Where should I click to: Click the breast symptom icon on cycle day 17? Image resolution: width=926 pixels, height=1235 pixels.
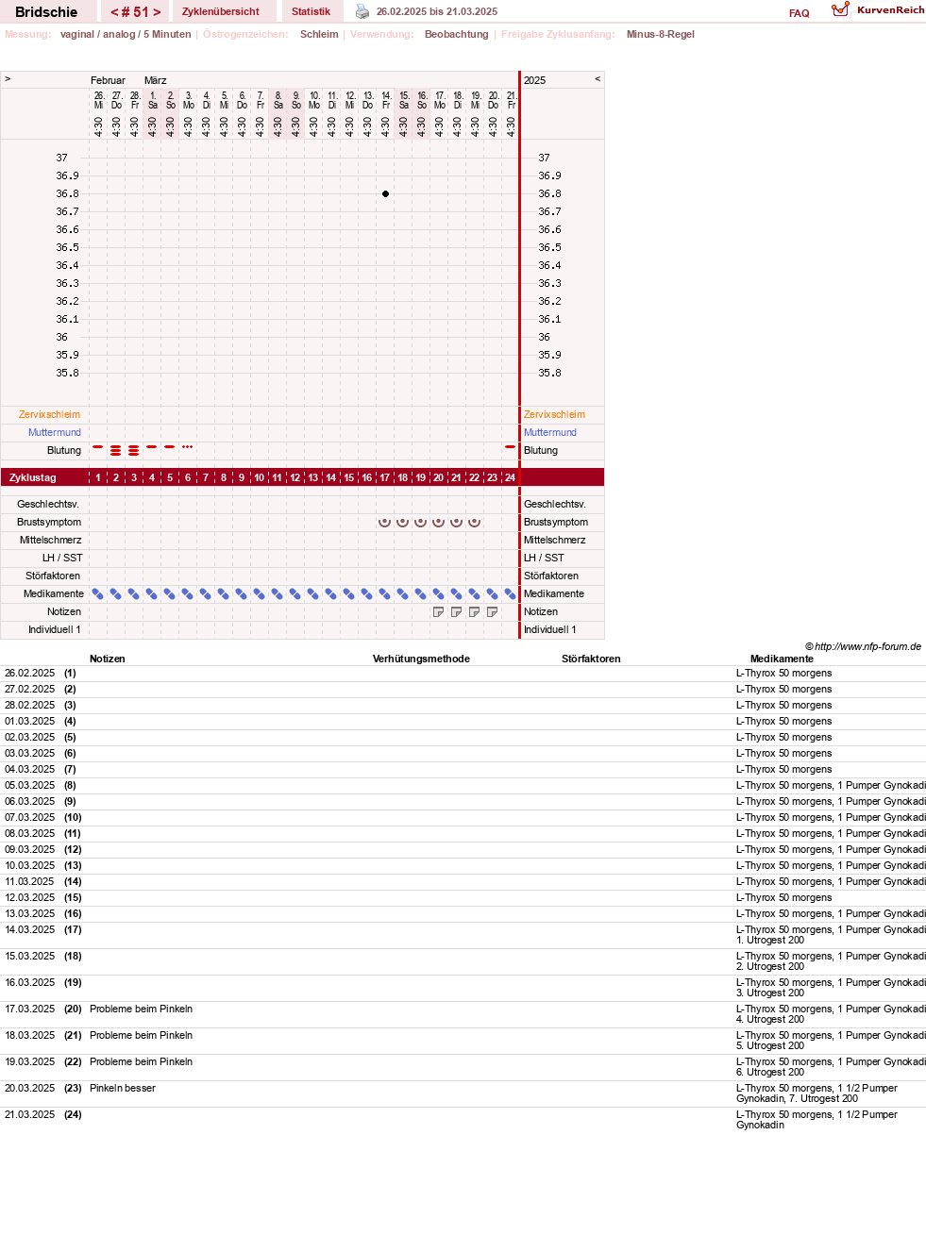pyautogui.click(x=384, y=522)
